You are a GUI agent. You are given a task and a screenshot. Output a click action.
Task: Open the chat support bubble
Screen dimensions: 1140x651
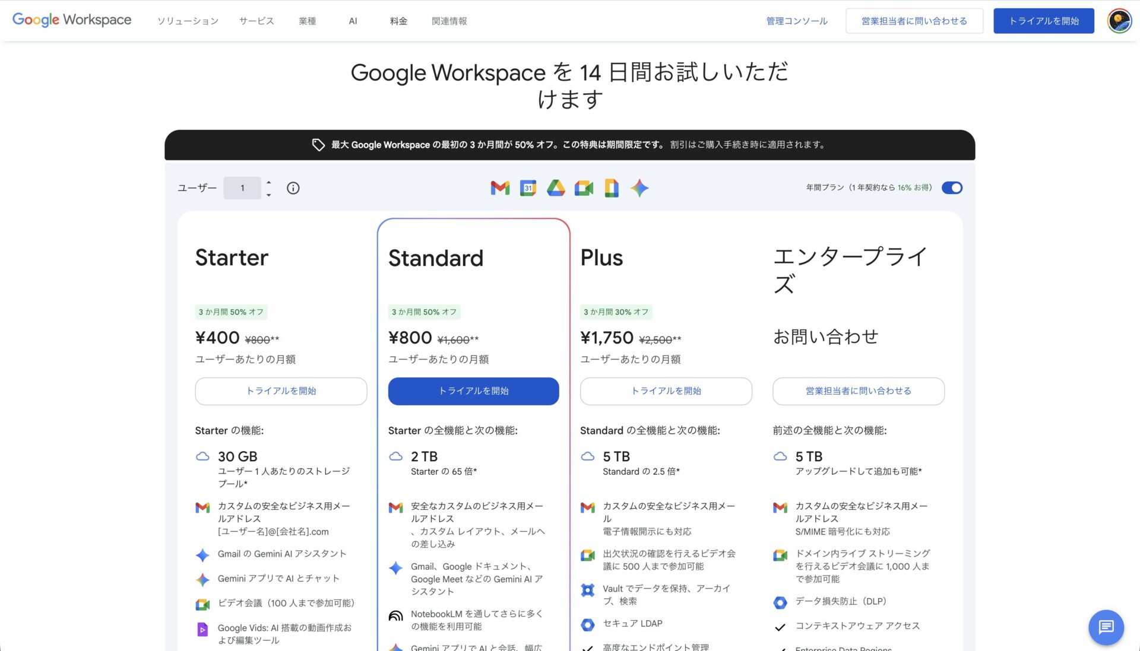pyautogui.click(x=1106, y=627)
